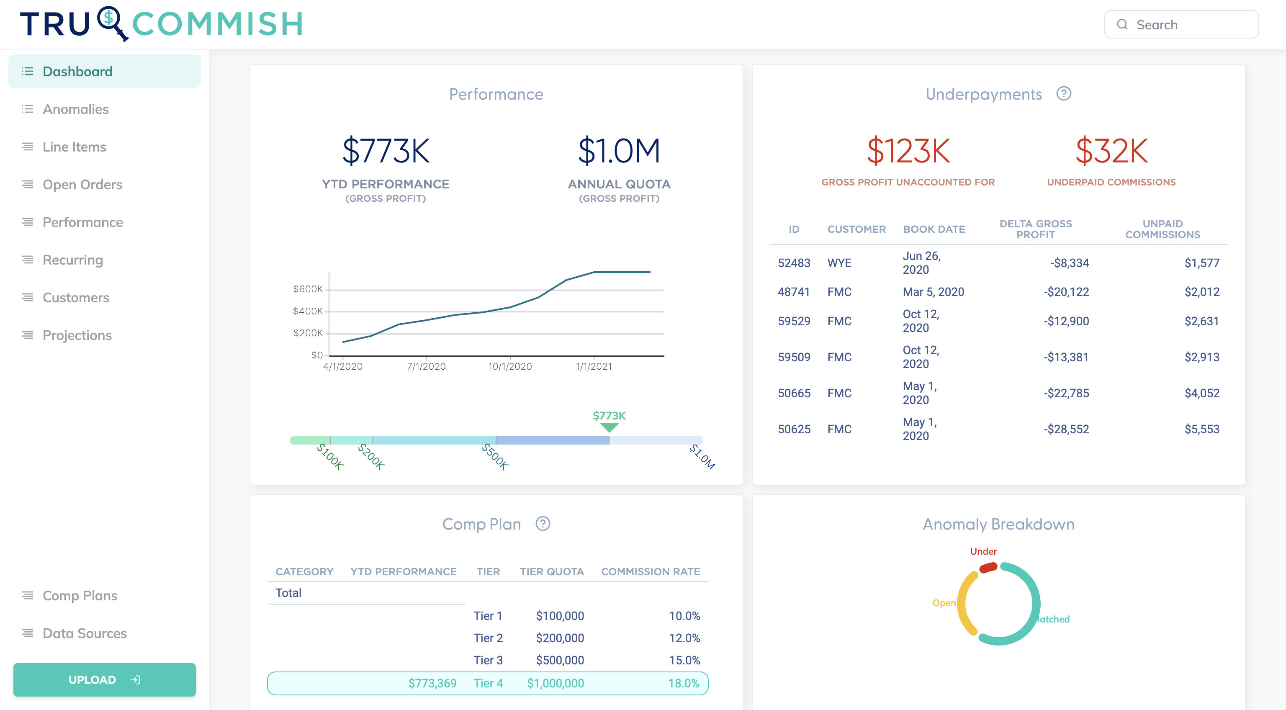1286x710 pixels.
Task: Click the Line Items sidebar icon
Action: pyautogui.click(x=28, y=147)
